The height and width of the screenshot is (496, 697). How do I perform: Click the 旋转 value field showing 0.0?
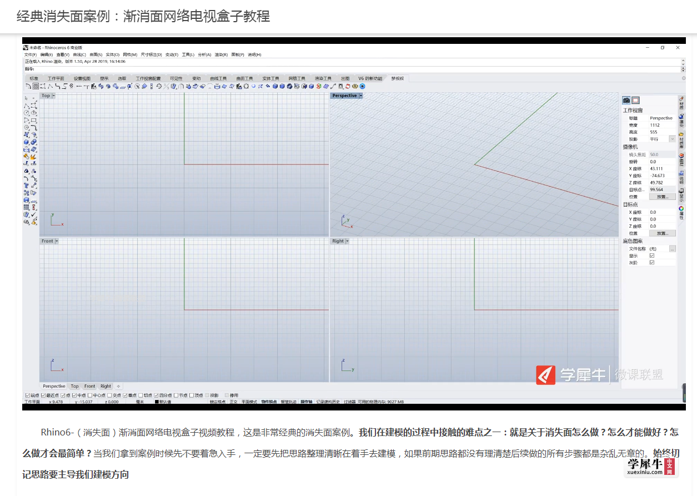point(662,162)
